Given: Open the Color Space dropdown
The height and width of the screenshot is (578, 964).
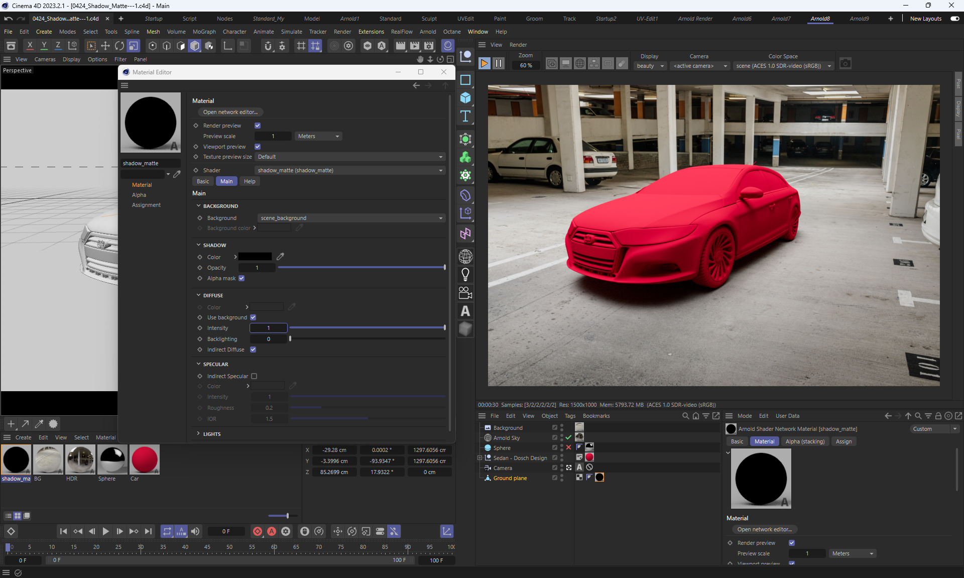Looking at the screenshot, I should pyautogui.click(x=782, y=66).
